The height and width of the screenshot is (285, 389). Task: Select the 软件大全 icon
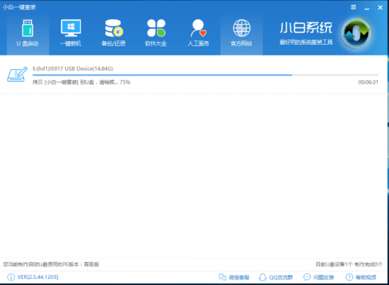[x=156, y=33]
